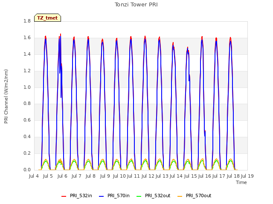Image resolution: width=273 pixels, height=204 pixels.
Task: Click the Jul 8 x-axis tick label
Action: (90, 176)
